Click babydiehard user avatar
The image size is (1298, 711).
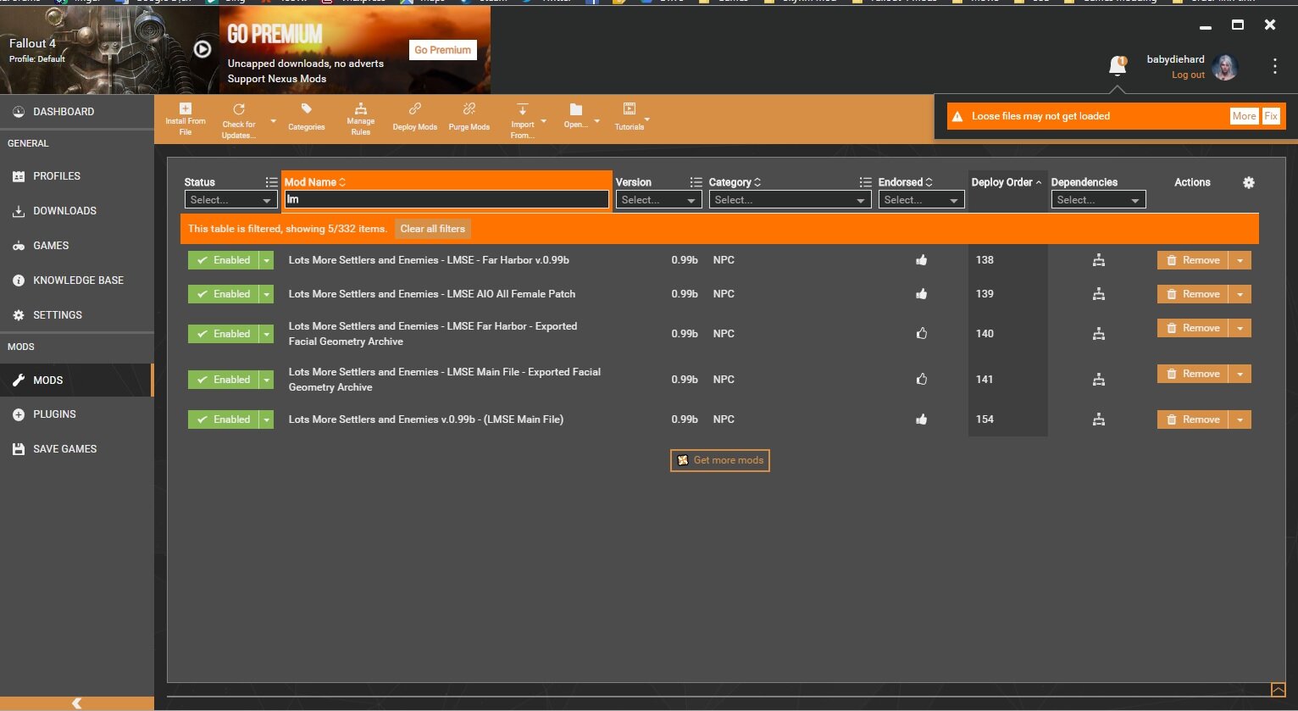pyautogui.click(x=1225, y=67)
